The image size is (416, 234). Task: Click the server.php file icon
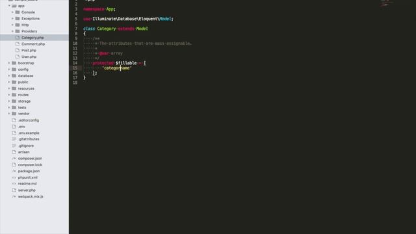pos(14,190)
